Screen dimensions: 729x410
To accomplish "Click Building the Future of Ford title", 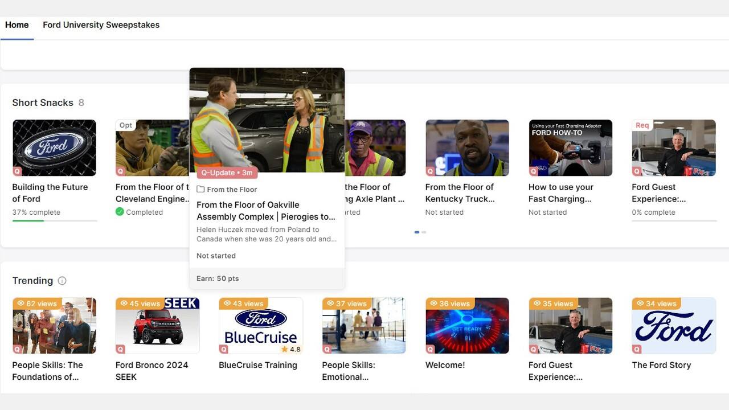I will tap(50, 193).
